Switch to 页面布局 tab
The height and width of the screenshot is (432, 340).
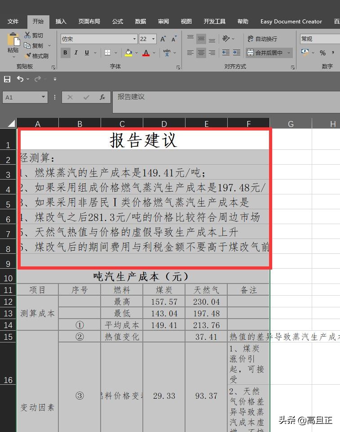tap(89, 22)
